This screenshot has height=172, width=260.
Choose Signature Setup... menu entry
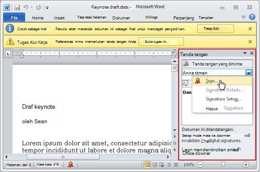point(223,99)
